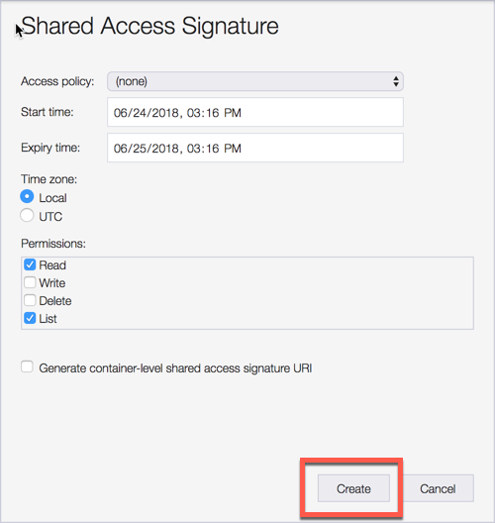495x523 pixels.
Task: Select the minutes 16 in Expiry time
Action: coord(212,149)
